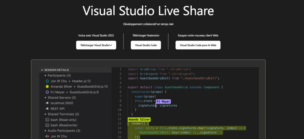Click the terminal icon for bash (Read/write)
Image resolution: width=304 pixels, height=139 pixels.
click(47, 125)
